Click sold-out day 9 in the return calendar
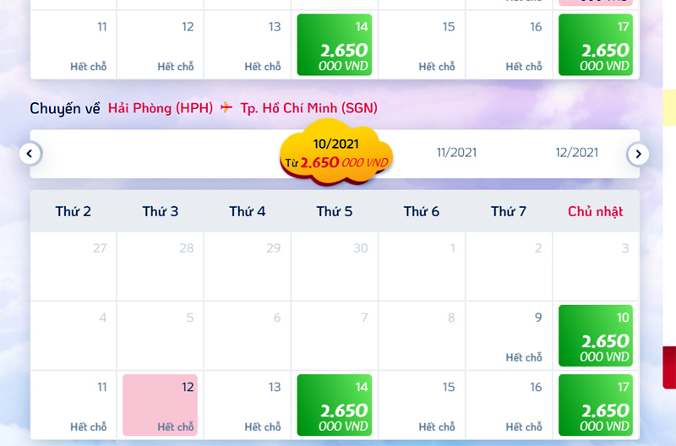The height and width of the screenshot is (446, 676). (x=509, y=335)
